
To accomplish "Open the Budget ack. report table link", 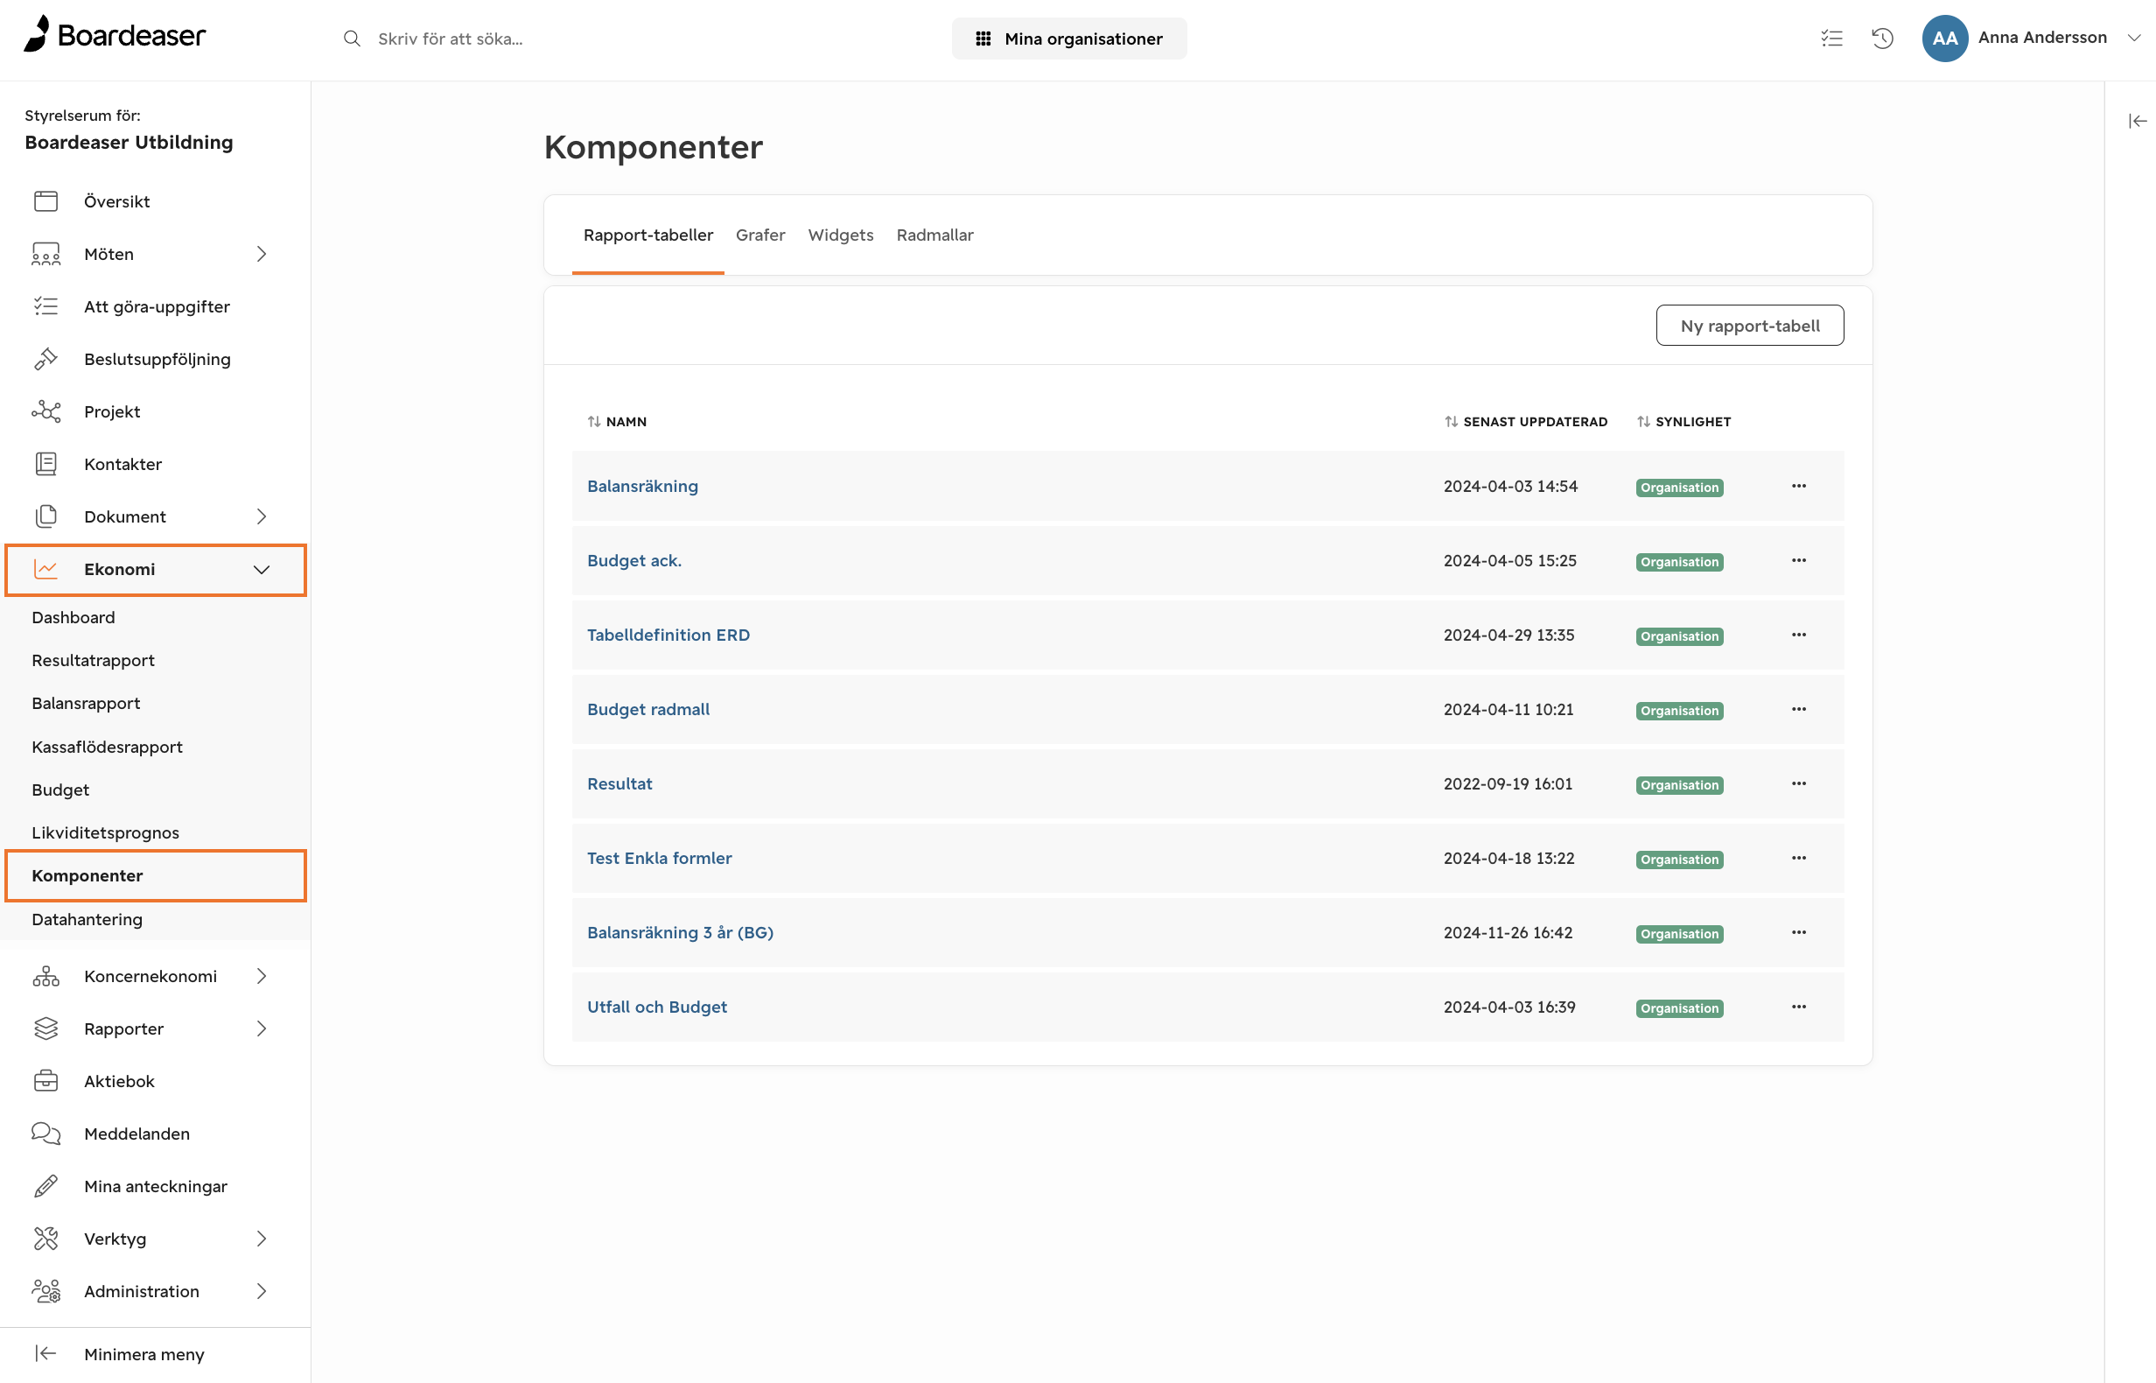I will point(633,560).
